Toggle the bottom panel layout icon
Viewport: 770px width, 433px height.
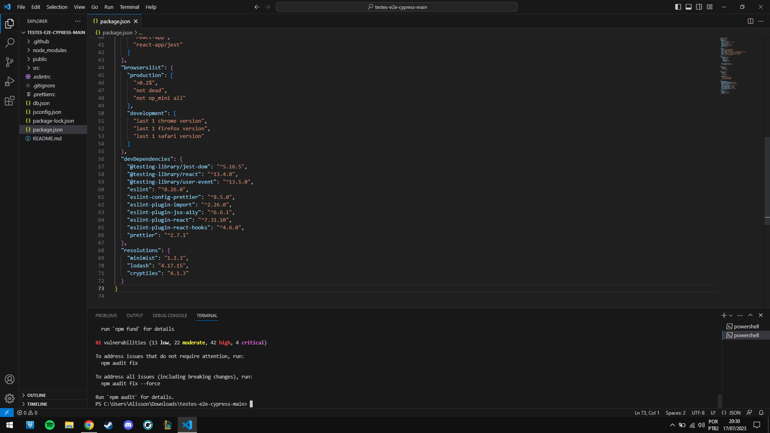pyautogui.click(x=689, y=7)
